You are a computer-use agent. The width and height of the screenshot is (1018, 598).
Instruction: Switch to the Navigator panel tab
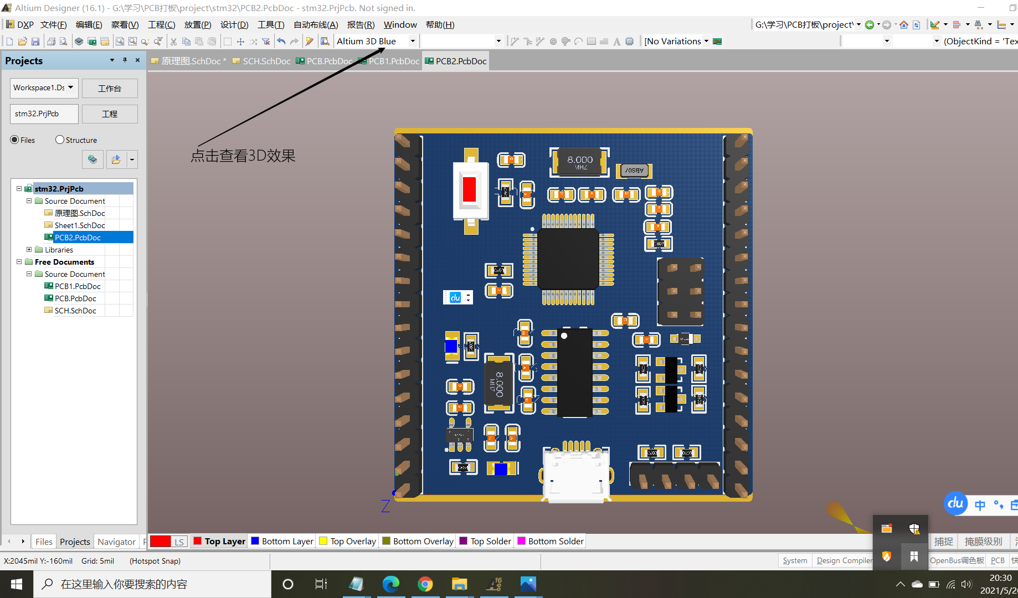tap(116, 542)
